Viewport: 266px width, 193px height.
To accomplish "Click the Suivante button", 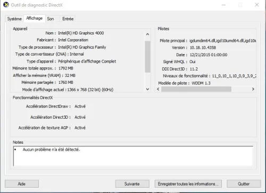I will pos(132,184).
